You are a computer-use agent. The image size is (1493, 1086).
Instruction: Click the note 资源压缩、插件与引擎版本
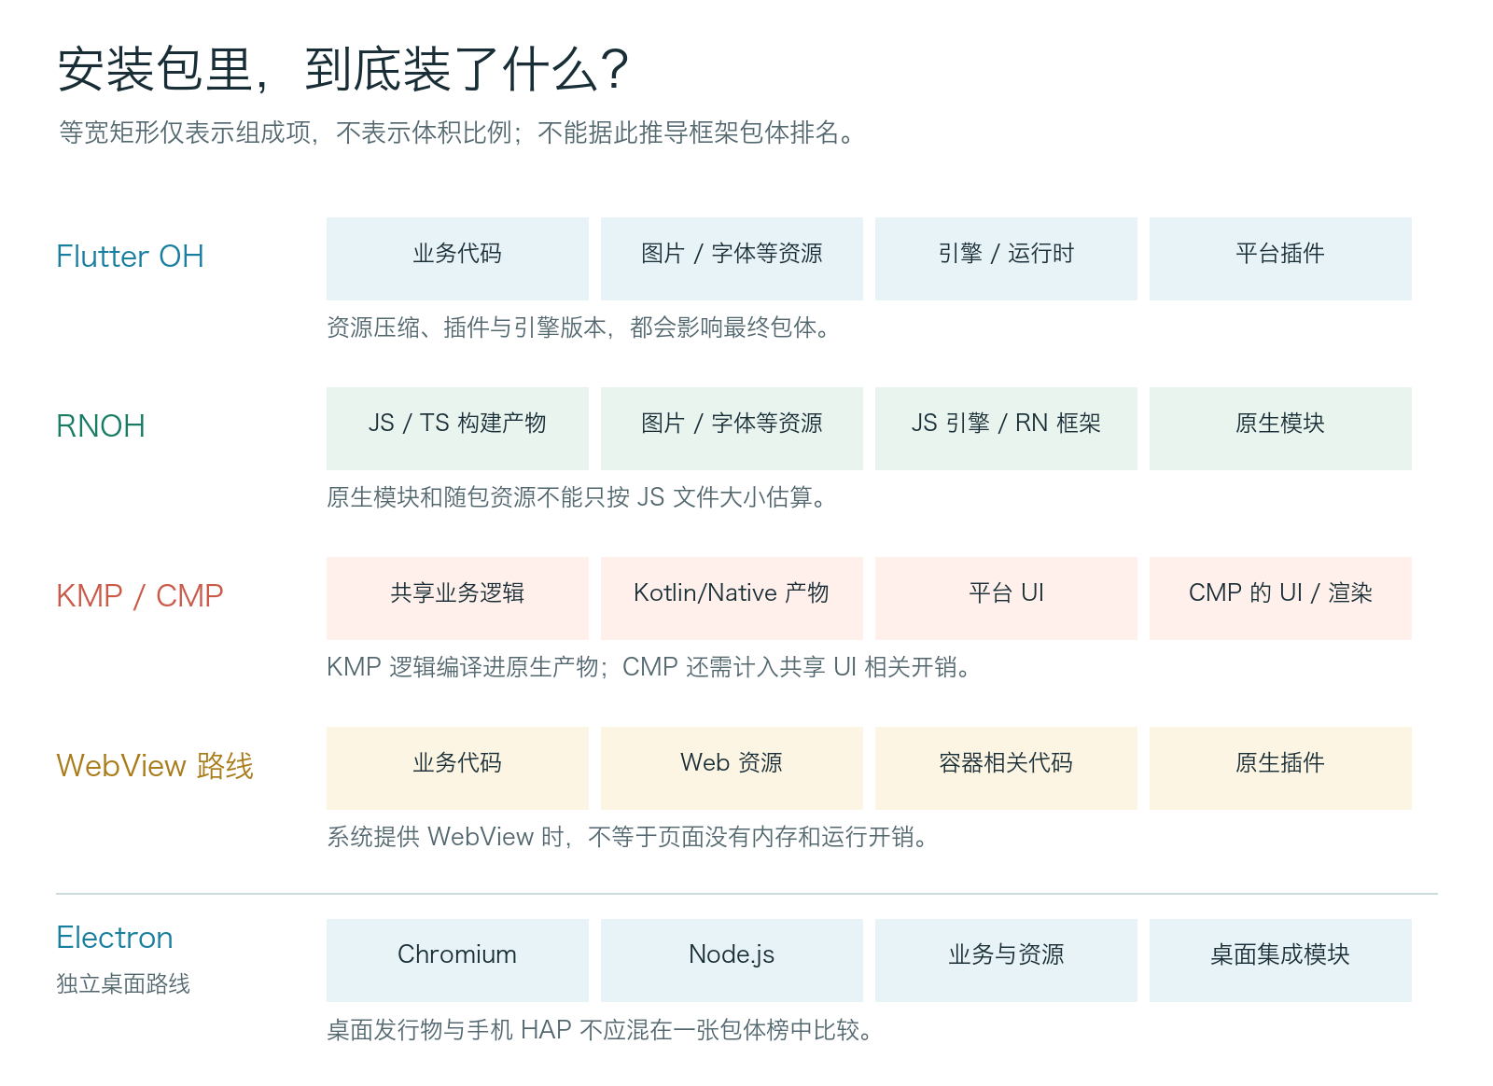(x=579, y=327)
